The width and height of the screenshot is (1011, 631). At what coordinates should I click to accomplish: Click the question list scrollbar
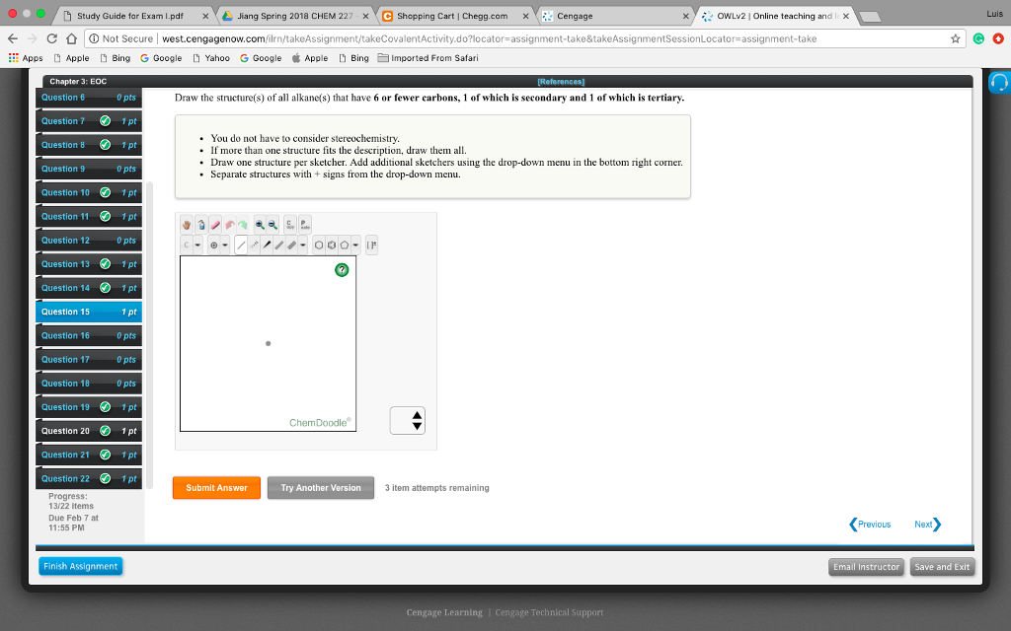(x=150, y=335)
